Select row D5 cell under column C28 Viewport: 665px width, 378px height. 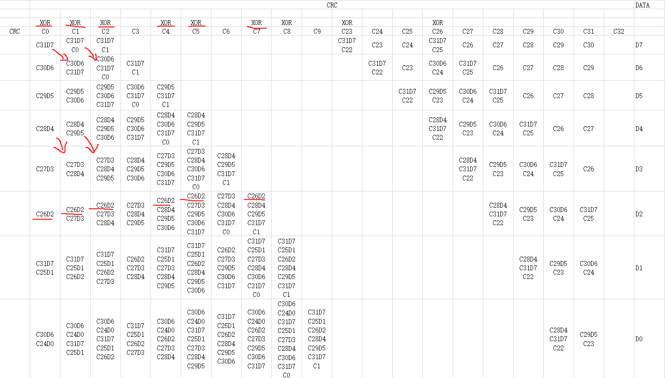click(x=498, y=95)
